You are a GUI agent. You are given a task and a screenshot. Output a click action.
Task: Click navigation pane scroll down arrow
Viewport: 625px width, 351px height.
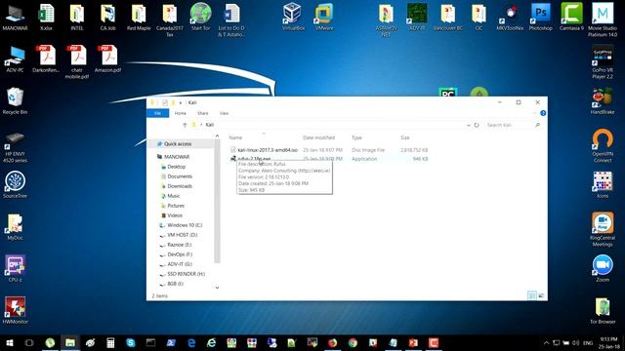coord(217,288)
